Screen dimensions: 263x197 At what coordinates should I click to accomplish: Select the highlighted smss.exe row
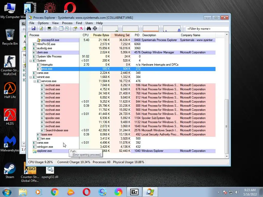click(x=122, y=69)
